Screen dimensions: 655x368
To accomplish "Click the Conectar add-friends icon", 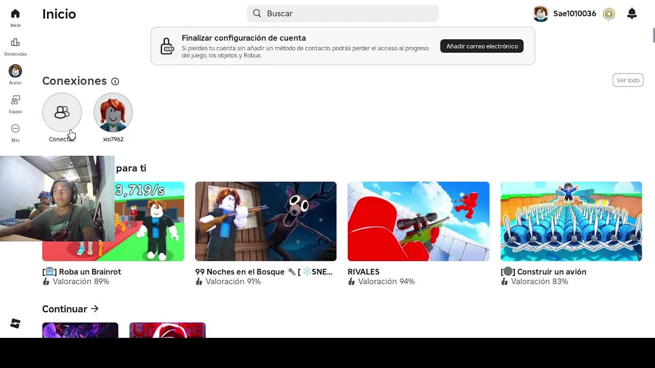I will click(62, 112).
